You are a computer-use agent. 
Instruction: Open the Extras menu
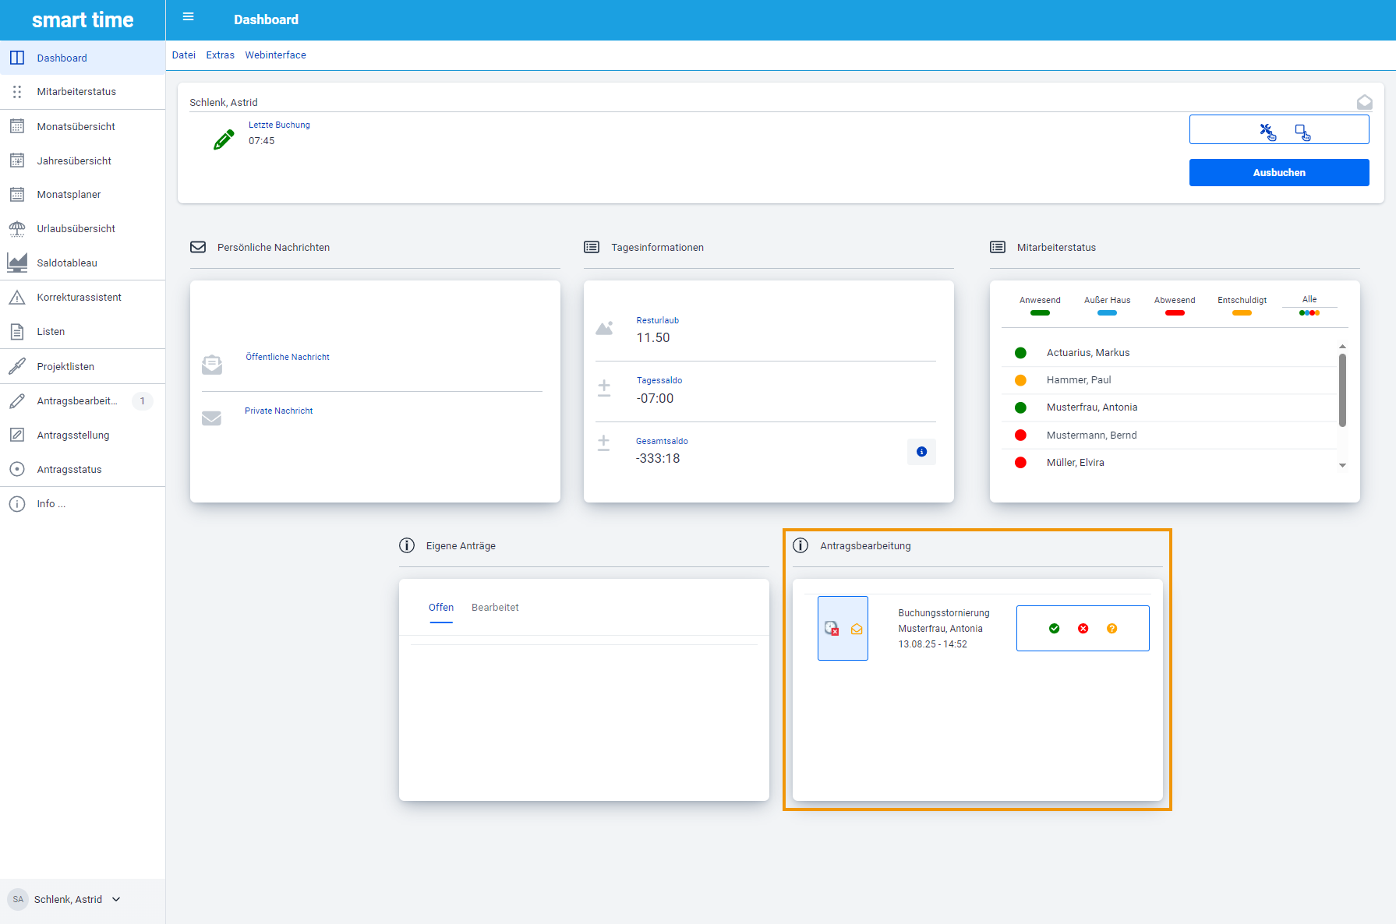pos(220,55)
